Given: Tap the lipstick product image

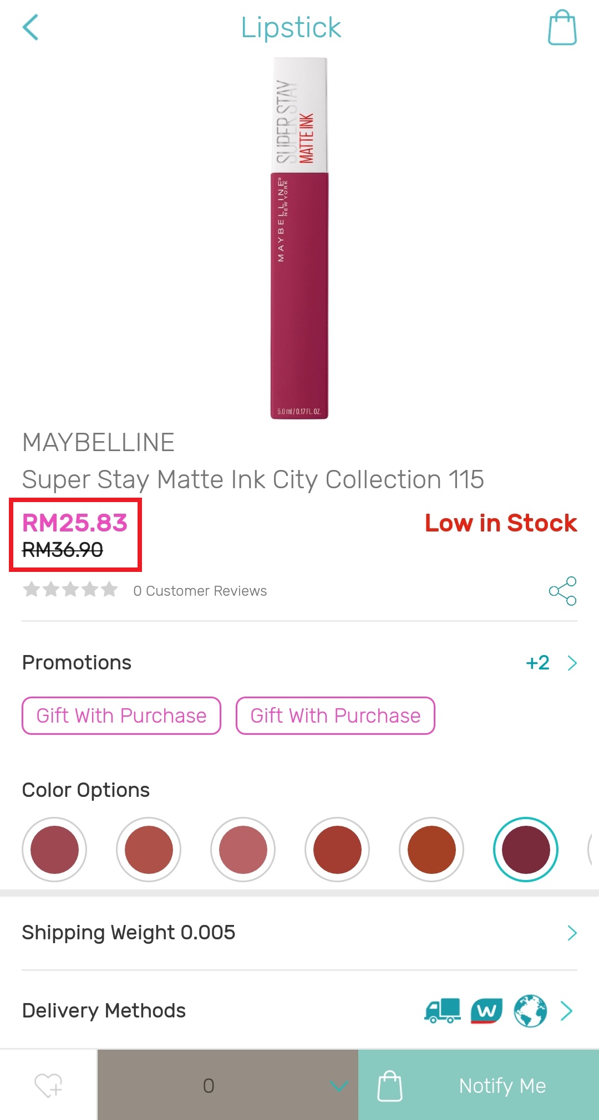Looking at the screenshot, I should pos(299,238).
